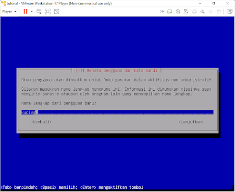Open the Player menu
Image resolution: width=235 pixels, height=192 pixels.
[x=9, y=12]
